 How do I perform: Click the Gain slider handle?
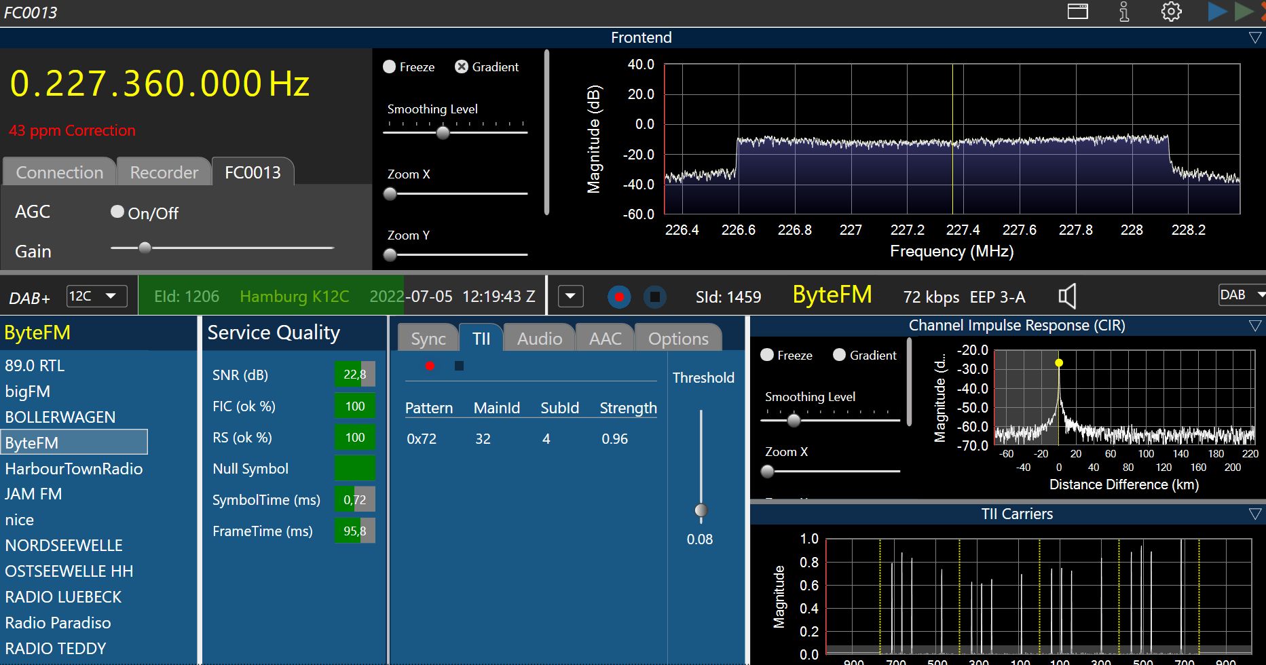click(145, 248)
